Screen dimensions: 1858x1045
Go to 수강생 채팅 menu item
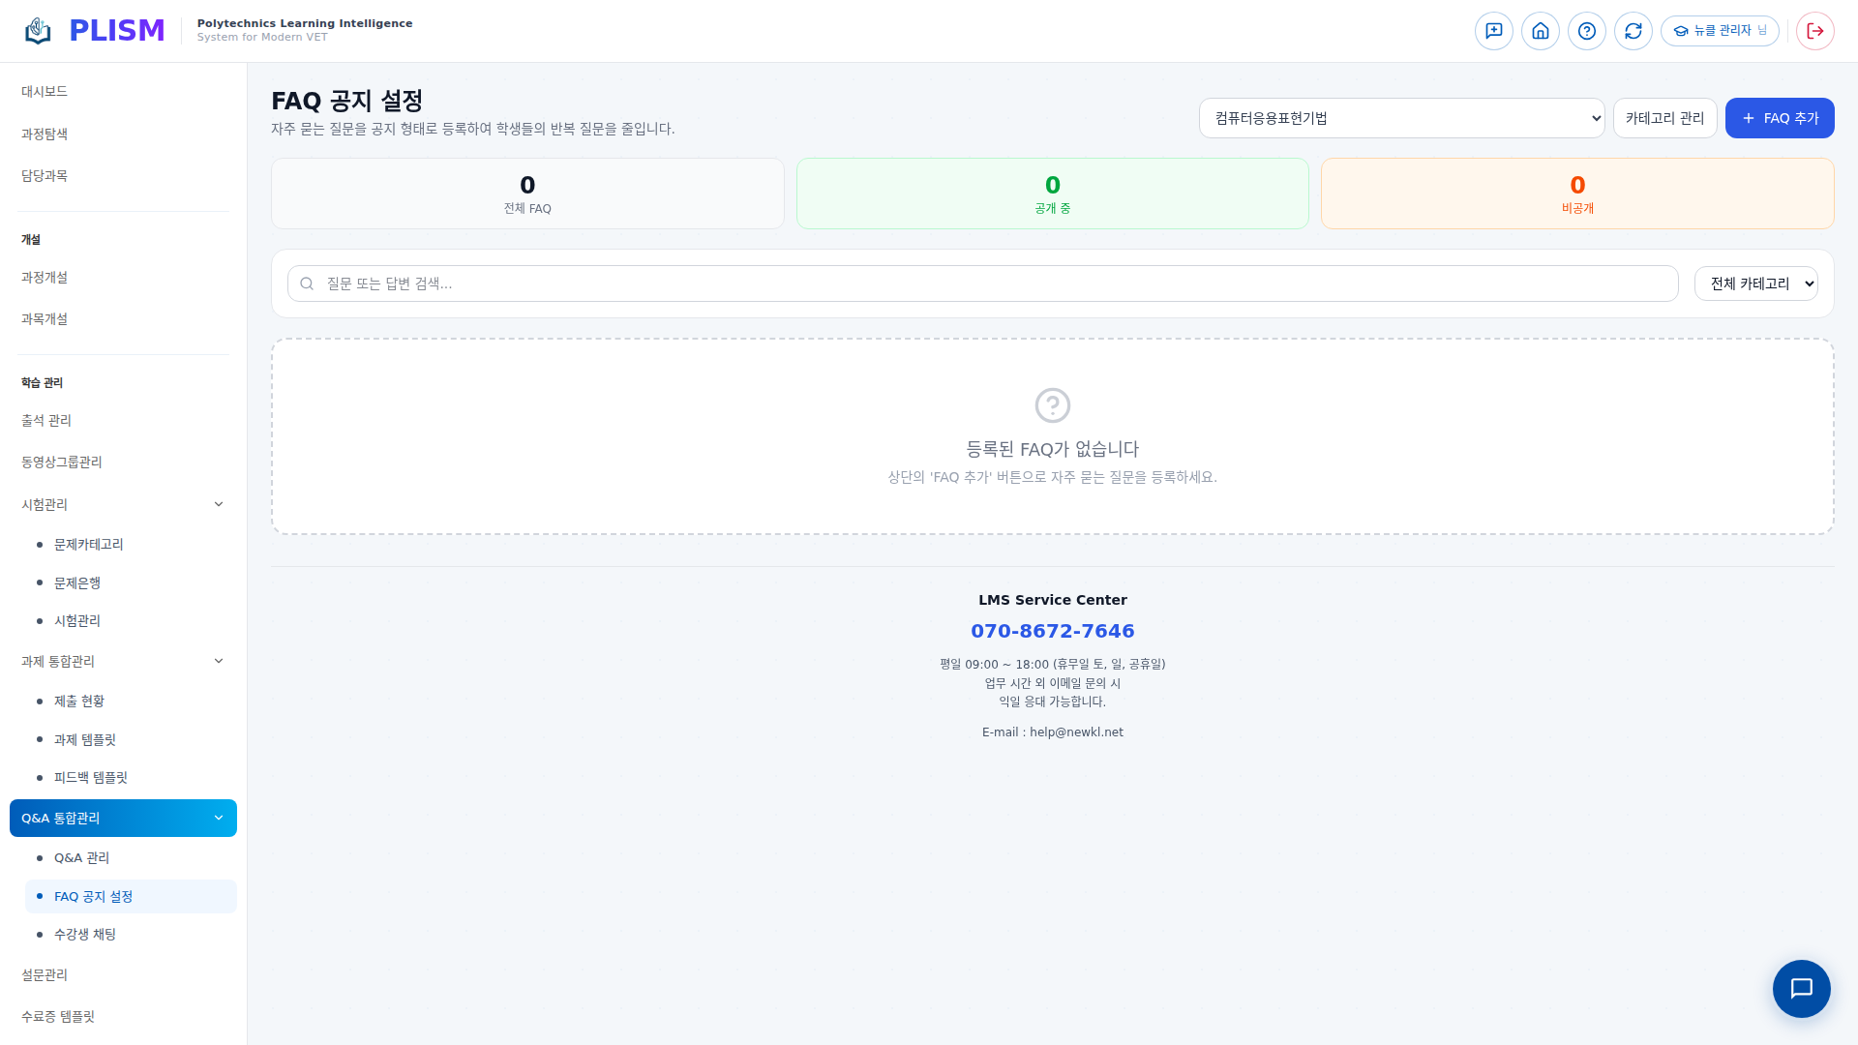[85, 935]
